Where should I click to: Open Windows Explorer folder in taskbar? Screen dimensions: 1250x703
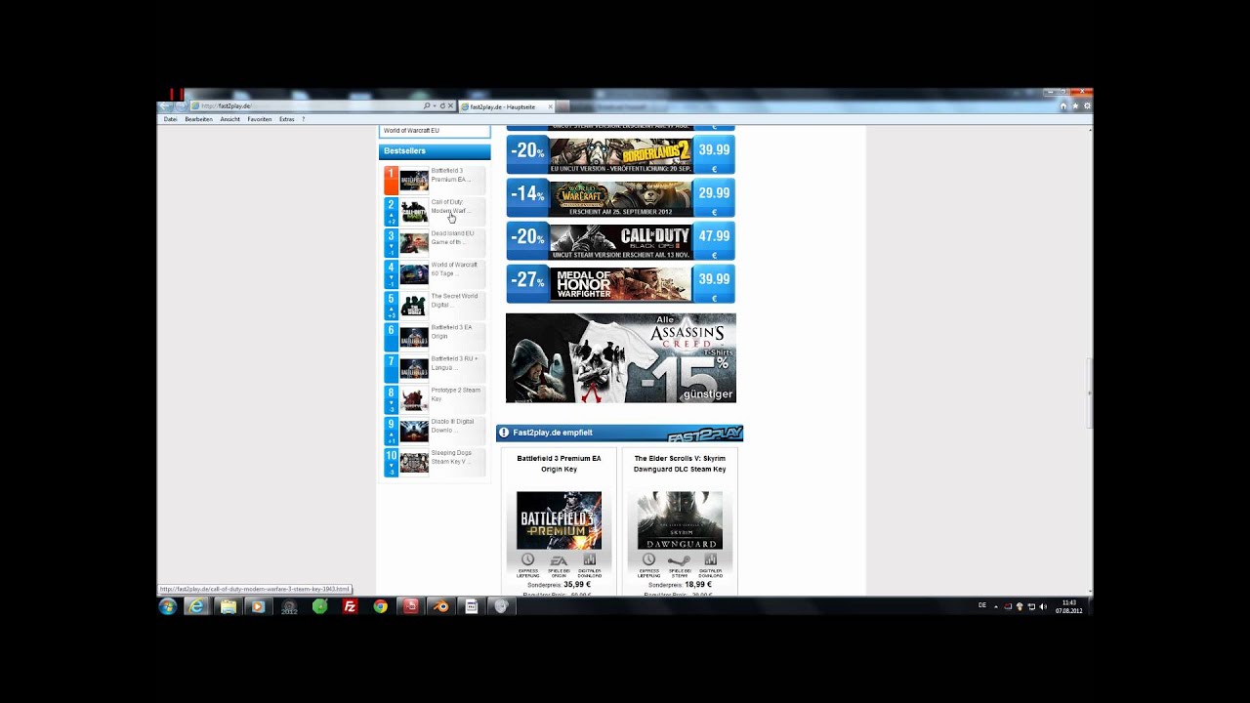point(228,606)
